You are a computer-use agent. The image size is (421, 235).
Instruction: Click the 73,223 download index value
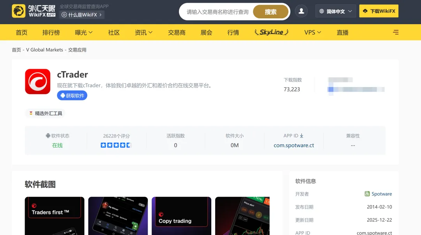(292, 89)
